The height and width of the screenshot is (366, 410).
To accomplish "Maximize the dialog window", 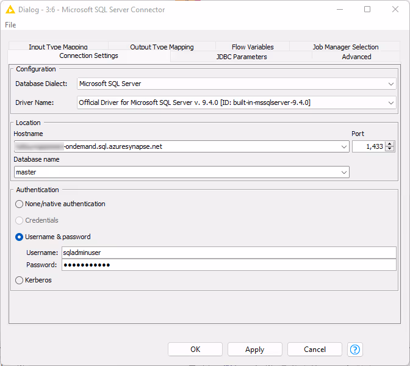I will (367, 9).
